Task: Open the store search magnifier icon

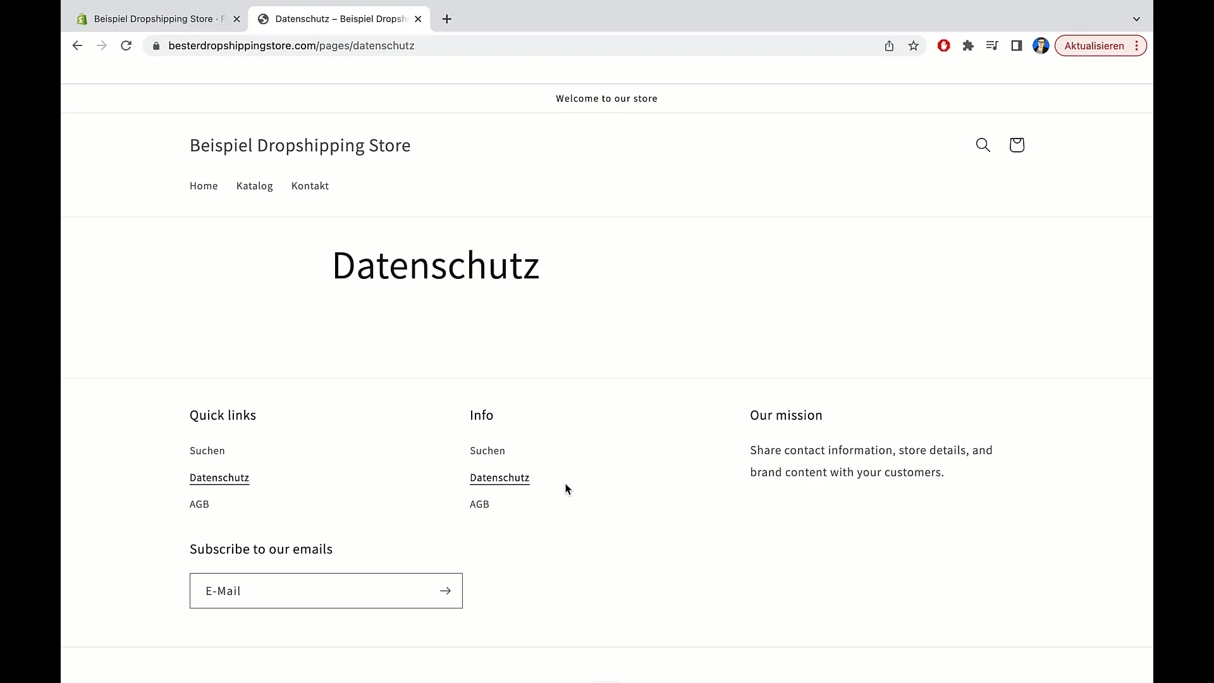Action: click(983, 145)
